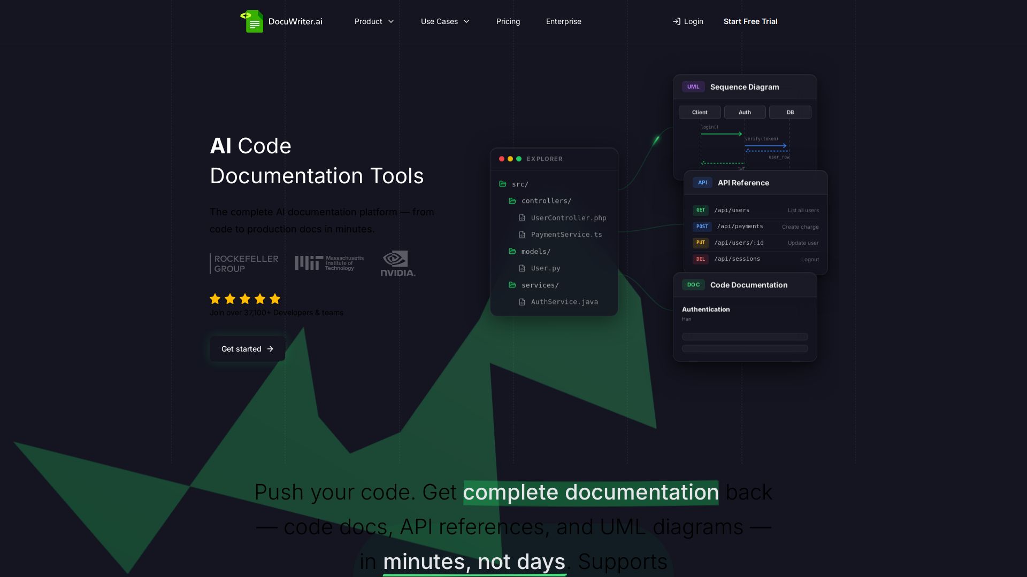Expand the Use Cases menu
Image resolution: width=1027 pixels, height=577 pixels.
[444, 21]
